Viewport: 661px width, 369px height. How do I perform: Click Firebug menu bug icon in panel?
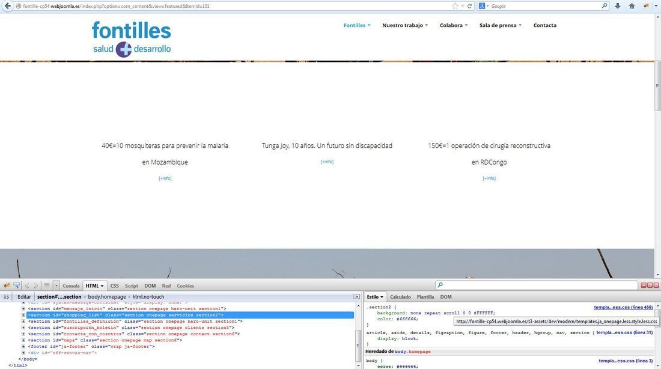pyautogui.click(x=7, y=285)
